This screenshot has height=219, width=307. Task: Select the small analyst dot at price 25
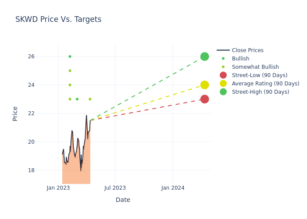pos(70,71)
